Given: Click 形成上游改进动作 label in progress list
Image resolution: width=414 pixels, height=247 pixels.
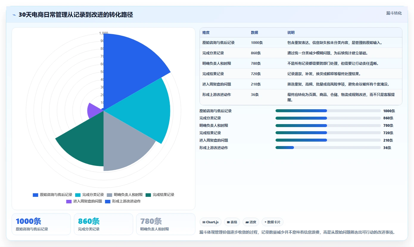Looking at the screenshot, I should [214, 148].
